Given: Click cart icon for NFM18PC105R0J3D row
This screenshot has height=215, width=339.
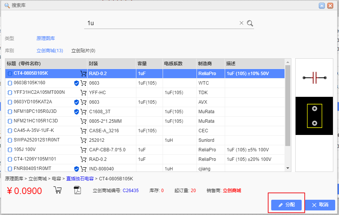Looking at the screenshot, I should tap(83, 112).
